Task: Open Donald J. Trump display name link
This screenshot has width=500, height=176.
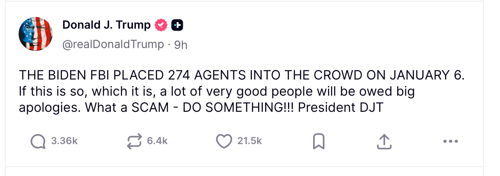Action: click(106, 25)
